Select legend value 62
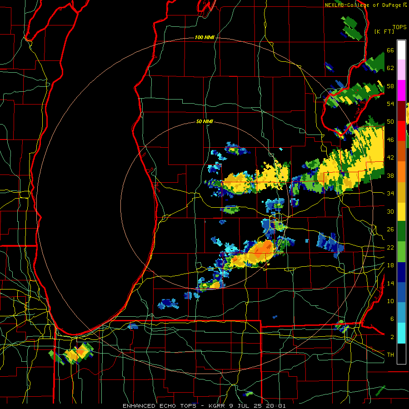409x409 pixels. (390, 68)
